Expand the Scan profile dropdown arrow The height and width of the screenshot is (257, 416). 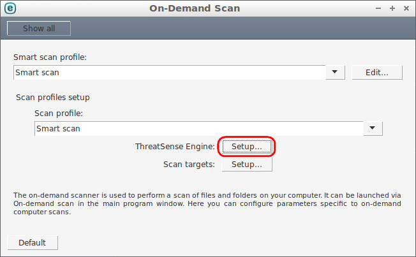373,129
